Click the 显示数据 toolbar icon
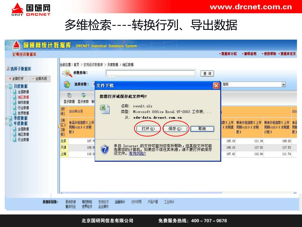 [69, 95]
